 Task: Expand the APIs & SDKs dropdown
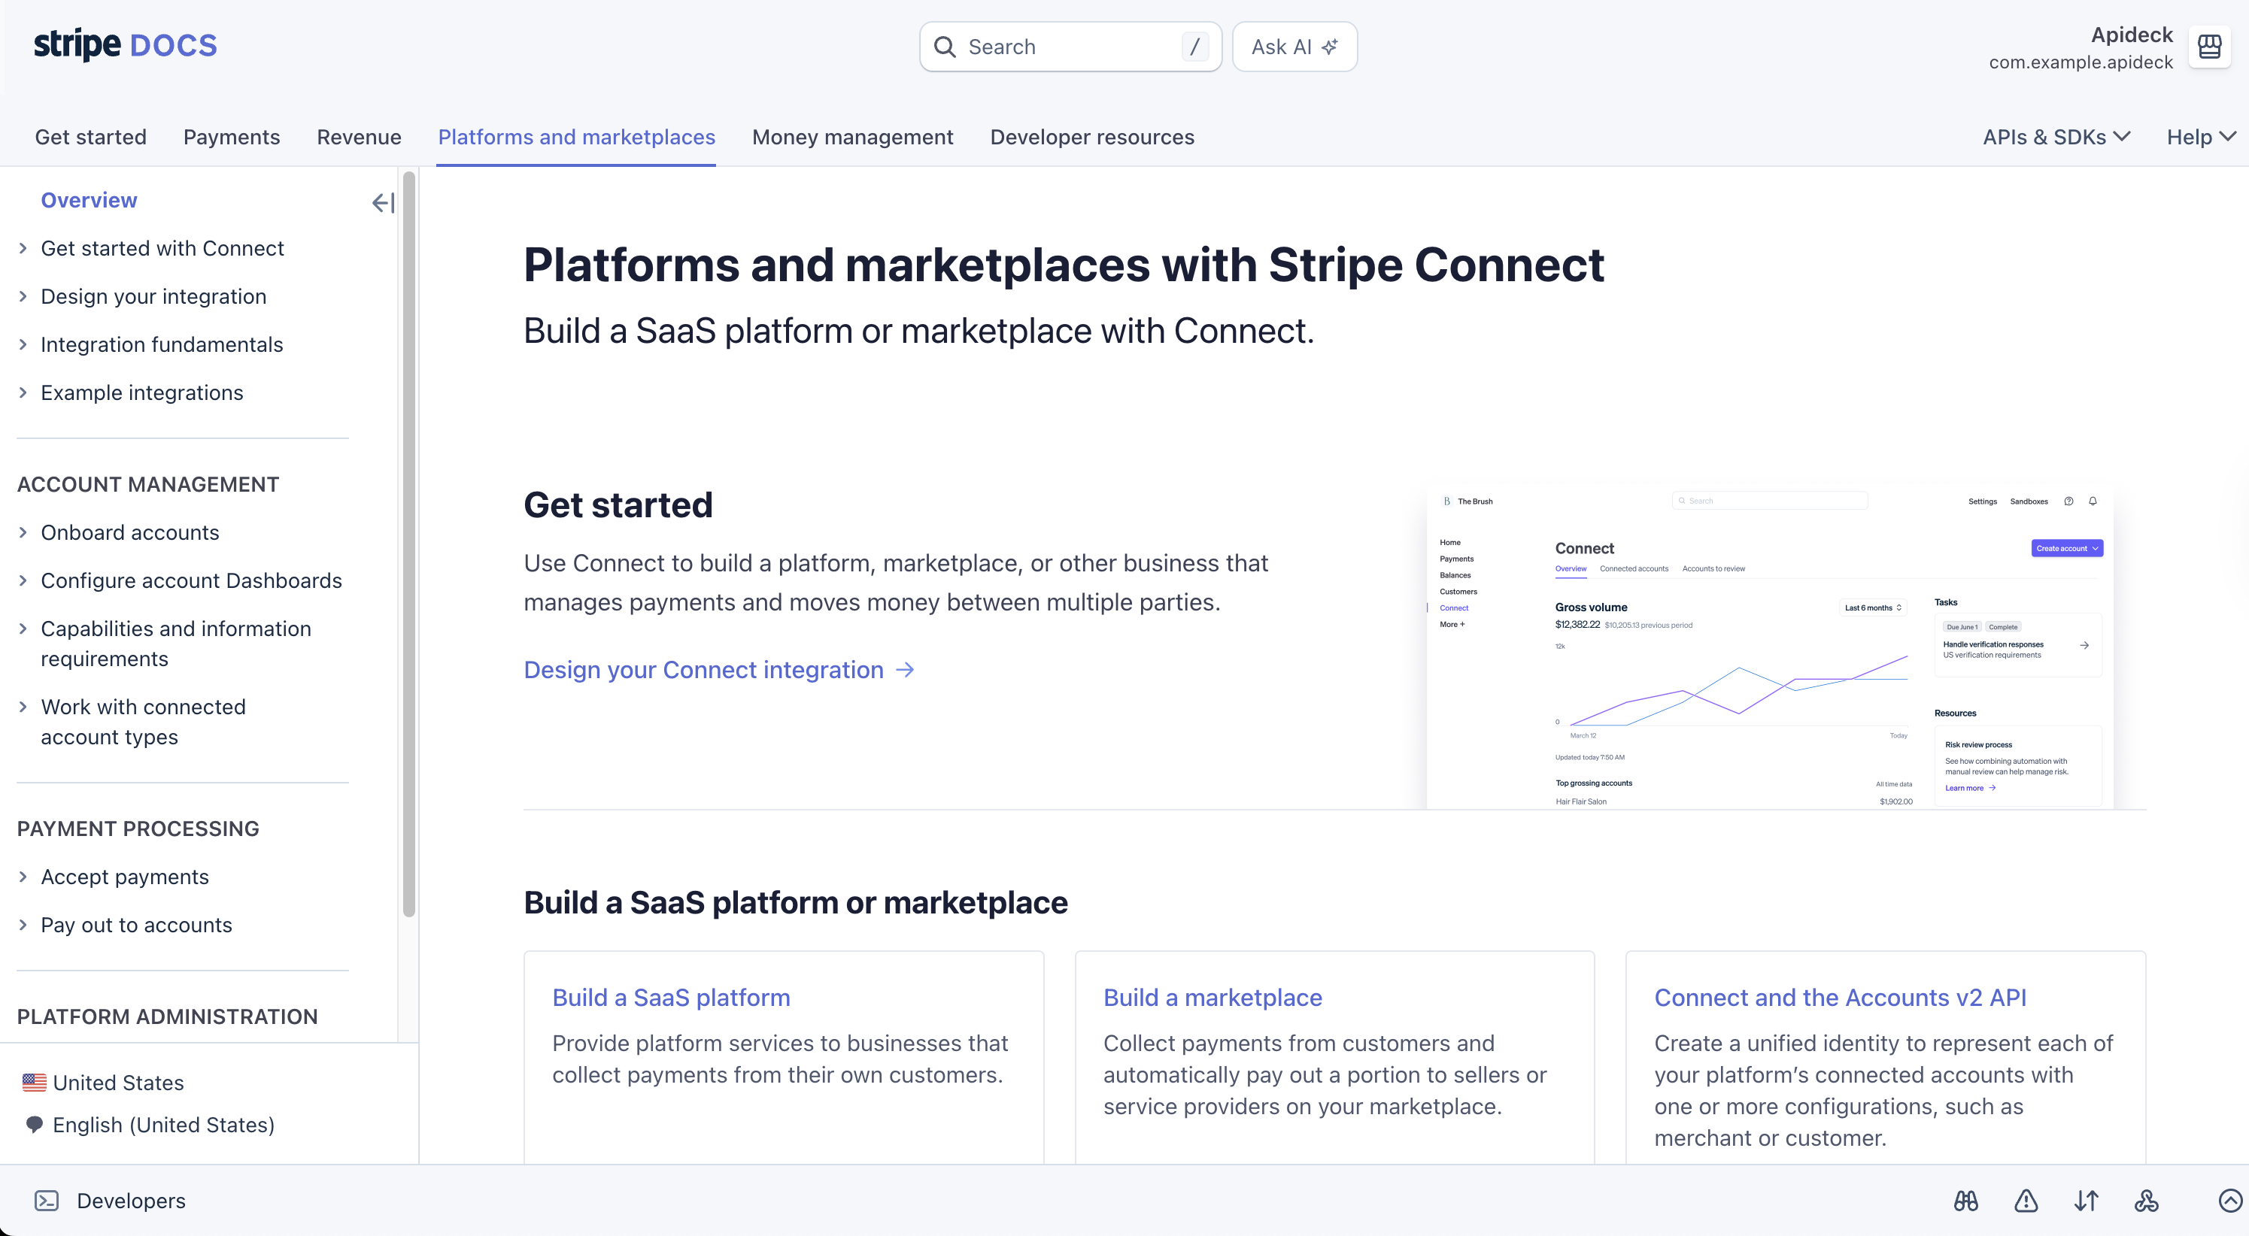[x=2055, y=137]
